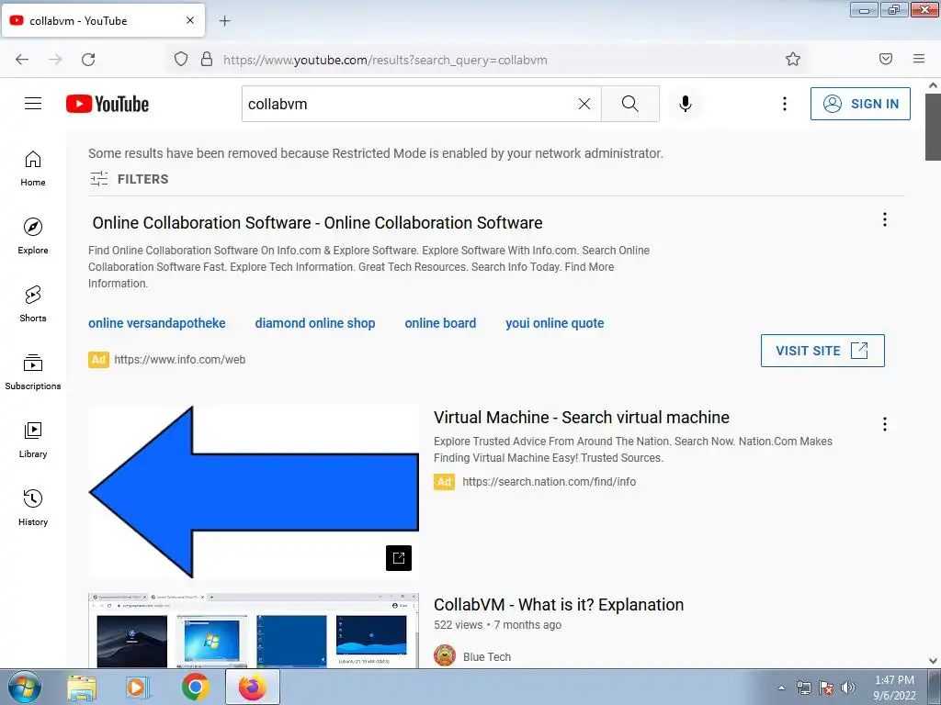Go to Home in sidebar

33,169
